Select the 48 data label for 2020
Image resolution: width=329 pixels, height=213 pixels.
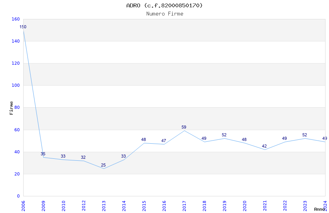[x=244, y=139]
